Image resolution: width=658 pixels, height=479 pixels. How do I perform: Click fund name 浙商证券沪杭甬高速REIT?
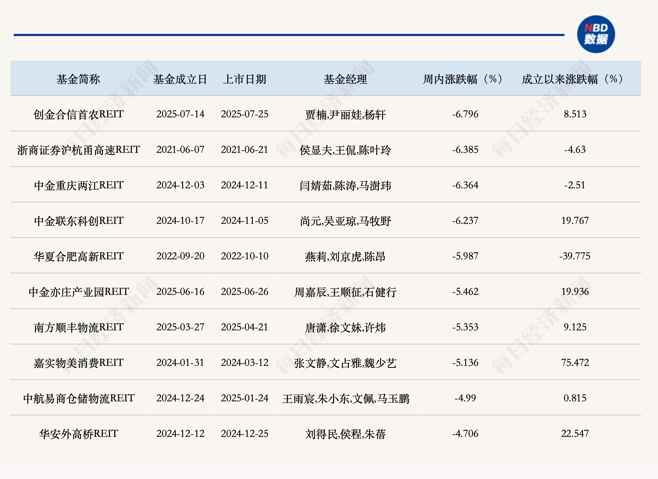[x=78, y=150]
